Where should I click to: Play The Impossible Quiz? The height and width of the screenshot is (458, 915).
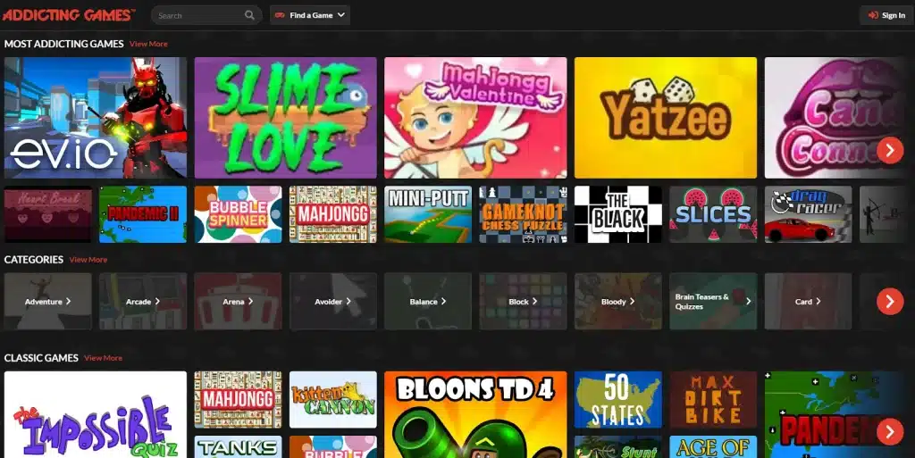point(96,415)
